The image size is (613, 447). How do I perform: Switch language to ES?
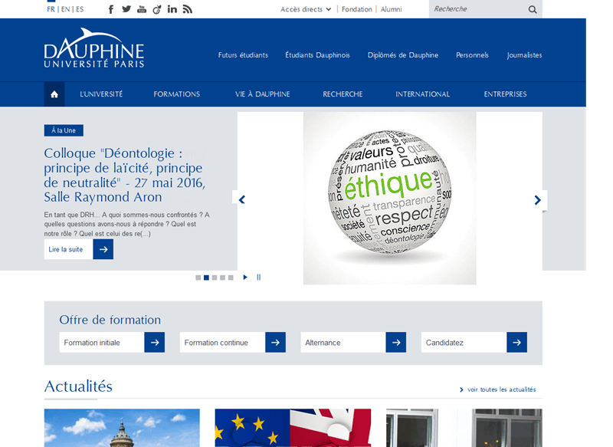[x=80, y=9]
